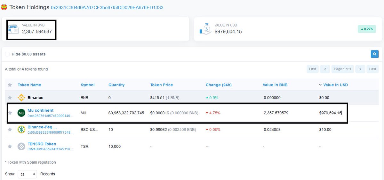Click the Binance token name text
The image size is (384, 180).
tap(35, 98)
